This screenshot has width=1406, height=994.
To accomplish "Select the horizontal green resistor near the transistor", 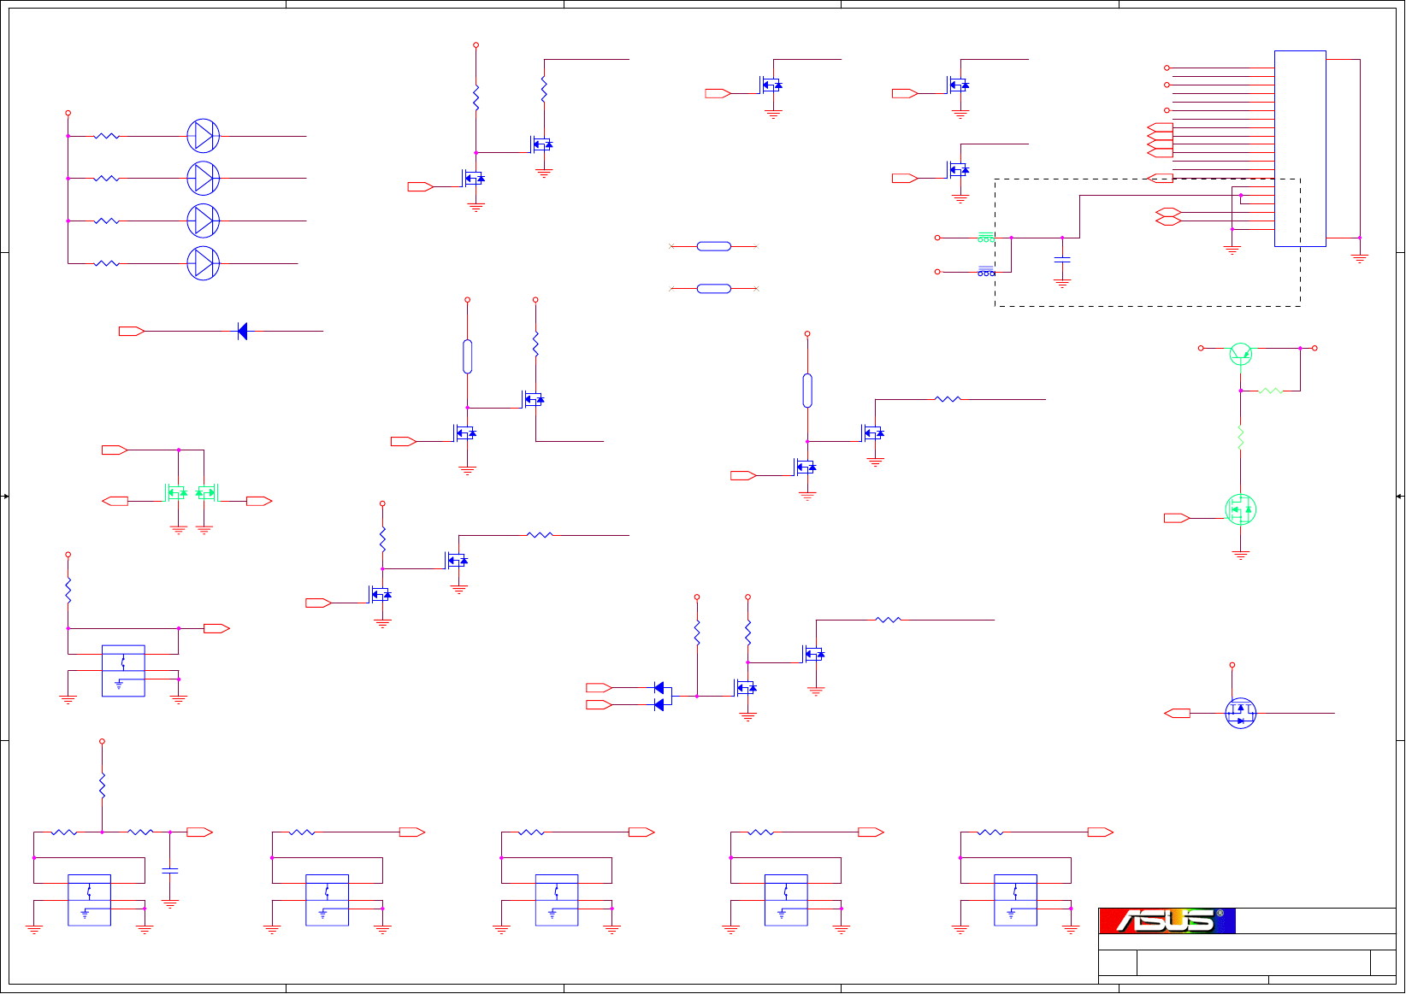I will (1271, 391).
